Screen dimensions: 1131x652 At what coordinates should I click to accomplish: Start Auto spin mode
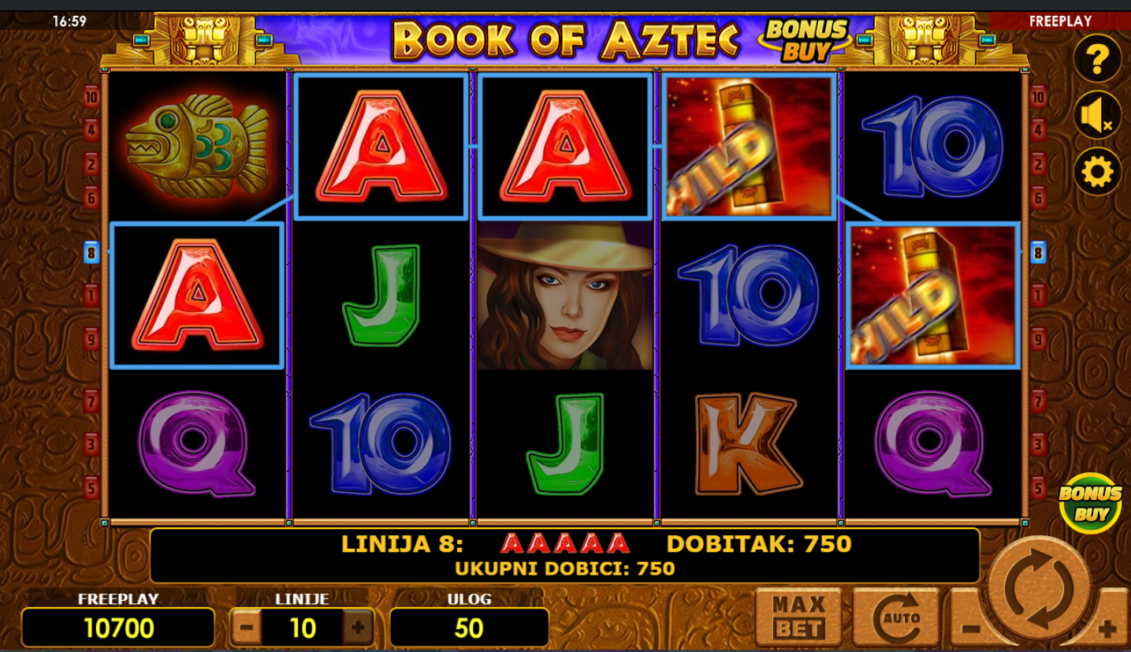click(x=896, y=617)
